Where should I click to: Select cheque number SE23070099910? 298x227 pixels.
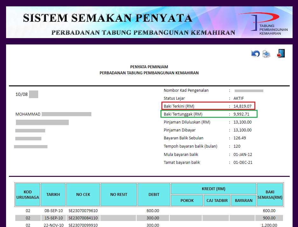pos(83,225)
